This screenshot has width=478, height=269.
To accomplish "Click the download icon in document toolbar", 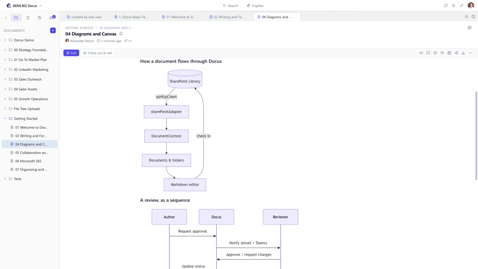I will (x=463, y=53).
